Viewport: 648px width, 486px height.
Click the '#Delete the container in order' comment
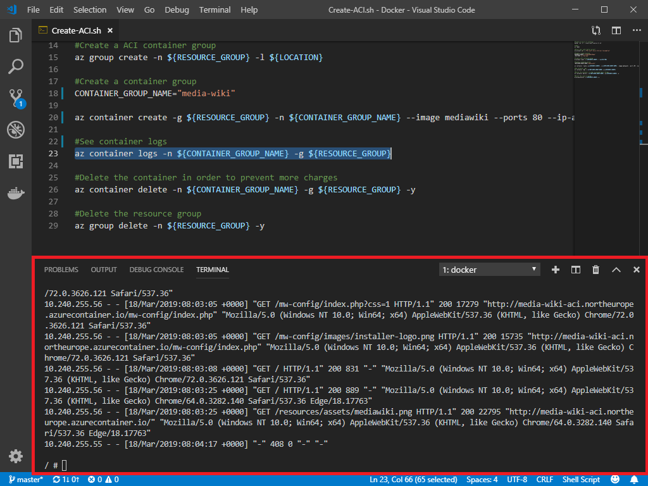coord(206,178)
